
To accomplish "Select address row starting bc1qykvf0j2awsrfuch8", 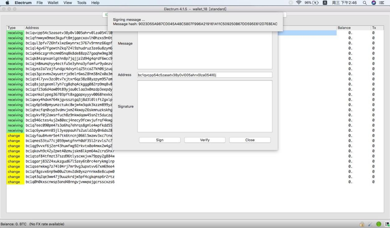I will pos(69,115).
